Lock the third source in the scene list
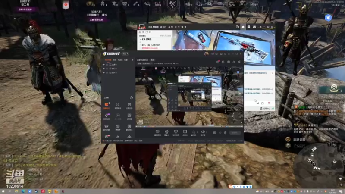Image resolution: width=345 pixels, height=194 pixels. click(107, 72)
